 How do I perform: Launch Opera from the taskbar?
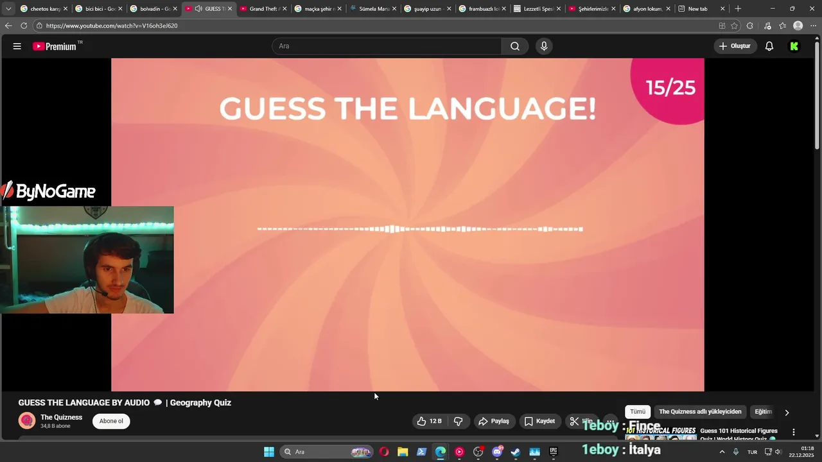384,452
